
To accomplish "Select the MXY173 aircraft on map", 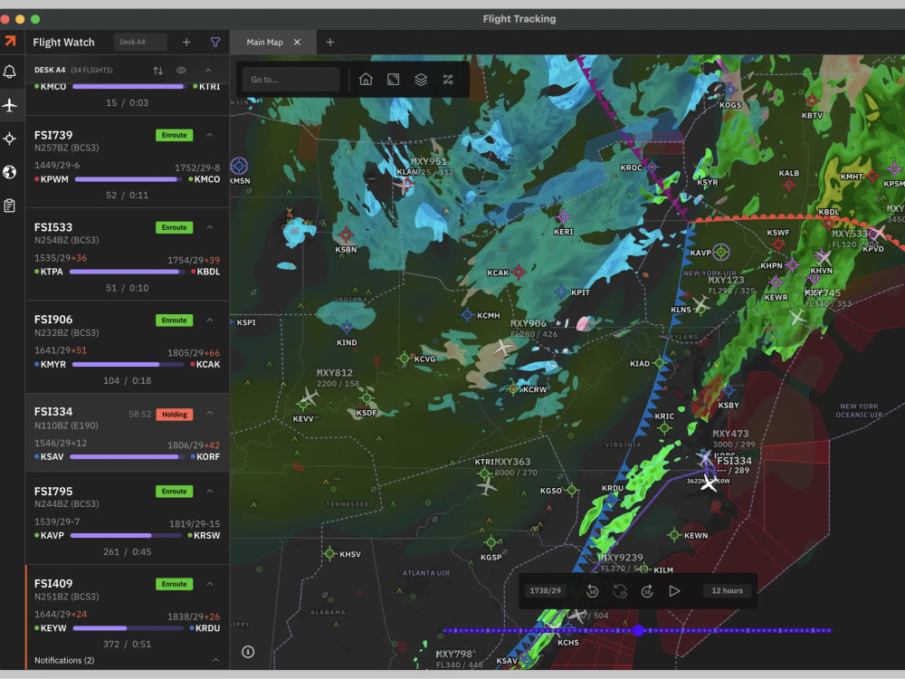I will pyautogui.click(x=700, y=303).
